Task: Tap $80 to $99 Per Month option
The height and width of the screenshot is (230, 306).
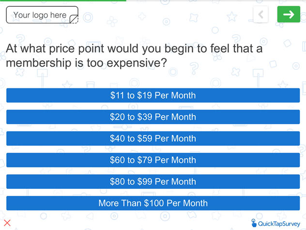Action: (x=153, y=181)
